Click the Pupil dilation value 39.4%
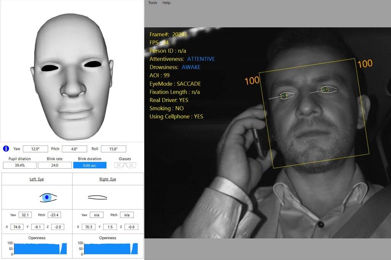Image resolution: width=391 pixels, height=260 pixels. 20,165
